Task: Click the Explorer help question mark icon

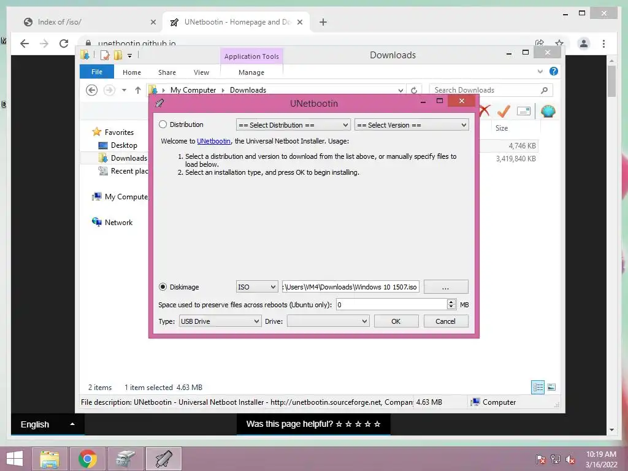Action: pyautogui.click(x=554, y=71)
